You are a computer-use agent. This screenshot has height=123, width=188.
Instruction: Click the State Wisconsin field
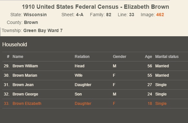coord(28,15)
